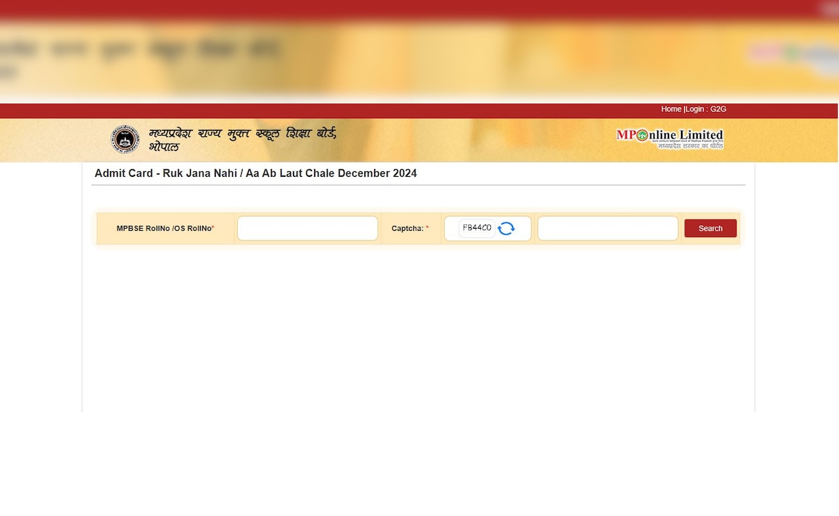Click the Captcha field label
The width and height of the screenshot is (839, 516).
(410, 229)
